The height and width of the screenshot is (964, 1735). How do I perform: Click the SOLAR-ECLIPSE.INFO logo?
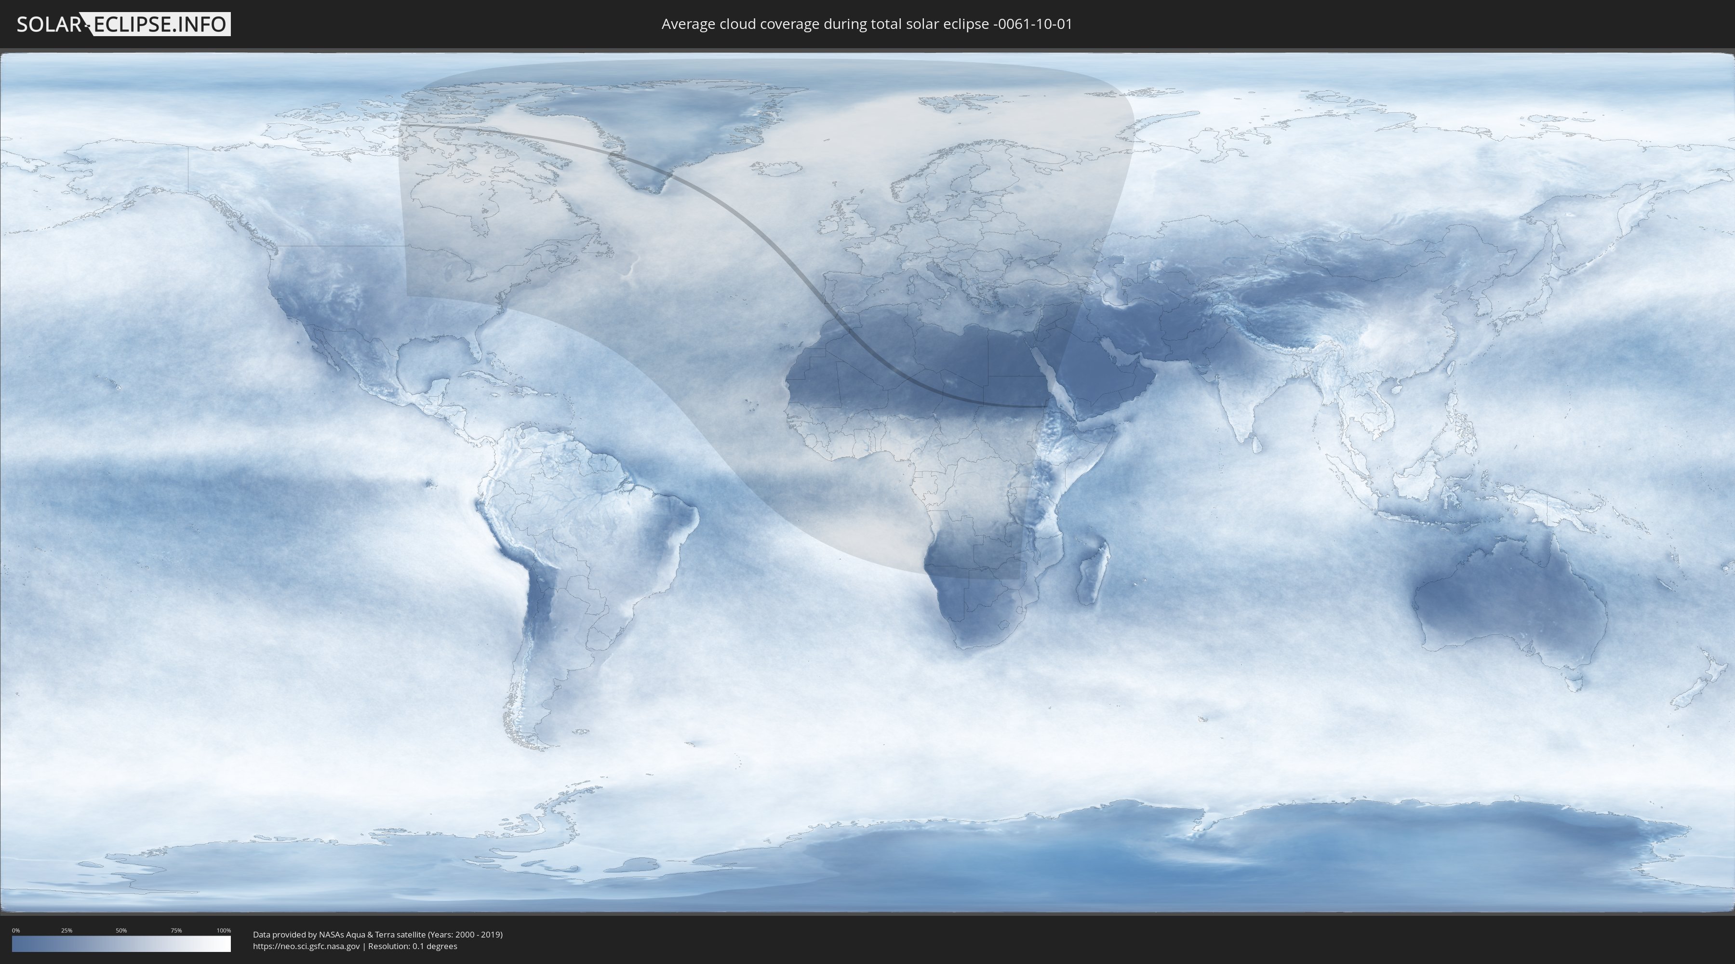click(x=123, y=24)
